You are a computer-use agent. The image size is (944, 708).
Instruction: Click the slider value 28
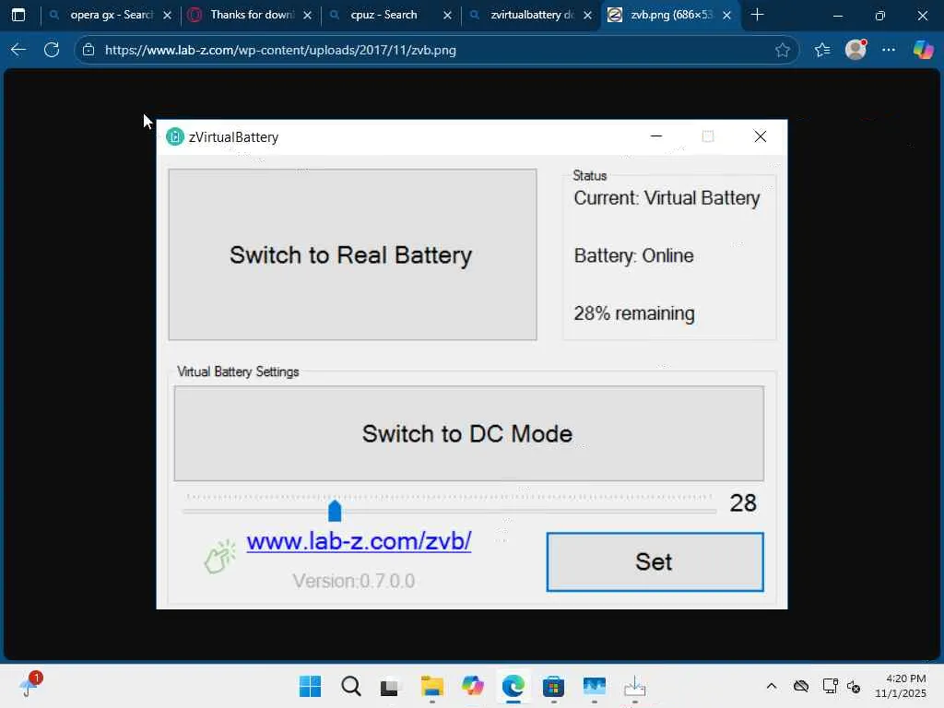(743, 503)
